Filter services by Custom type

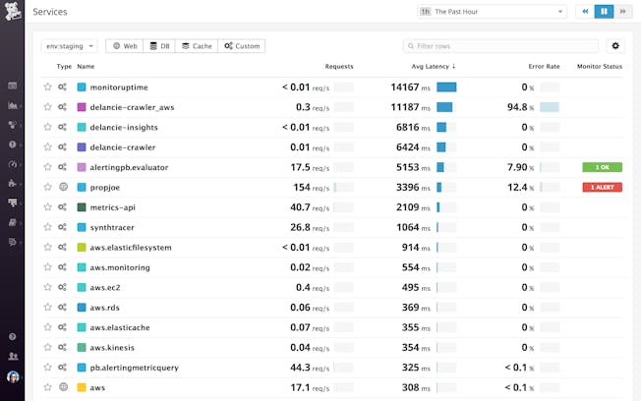pyautogui.click(x=242, y=46)
